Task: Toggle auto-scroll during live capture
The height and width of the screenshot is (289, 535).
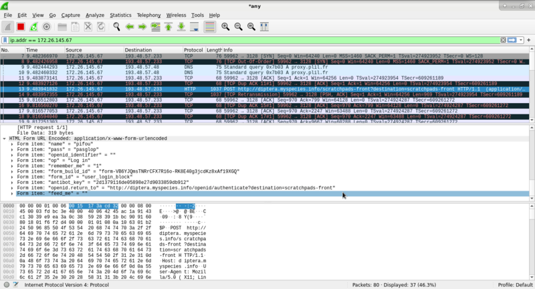Action: [x=194, y=27]
